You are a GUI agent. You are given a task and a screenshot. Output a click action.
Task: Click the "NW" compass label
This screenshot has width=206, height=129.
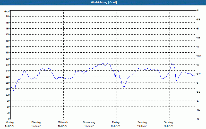(199, 56)
